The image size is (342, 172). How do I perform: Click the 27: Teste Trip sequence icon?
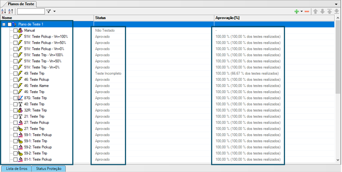tap(20, 129)
